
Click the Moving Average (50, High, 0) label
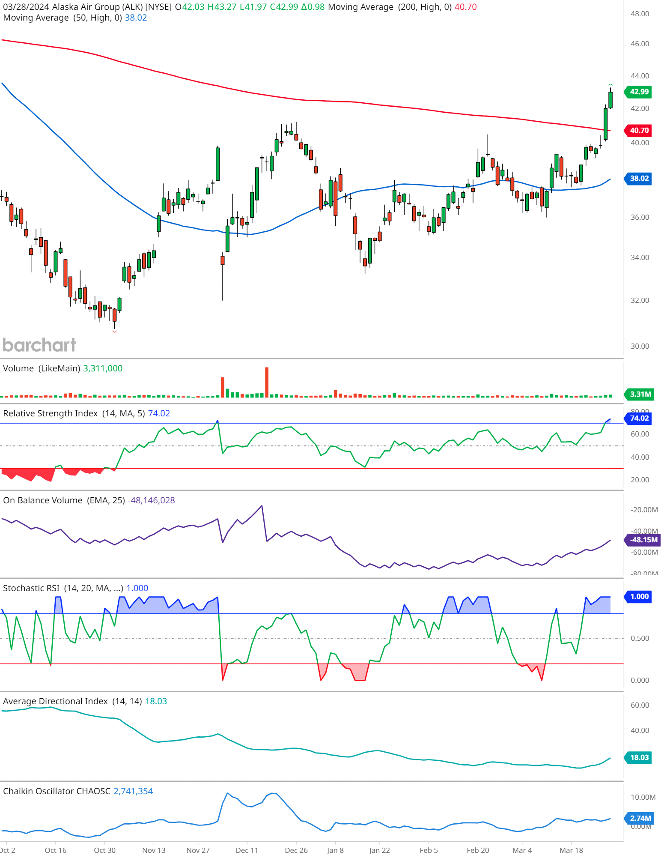tap(63, 18)
